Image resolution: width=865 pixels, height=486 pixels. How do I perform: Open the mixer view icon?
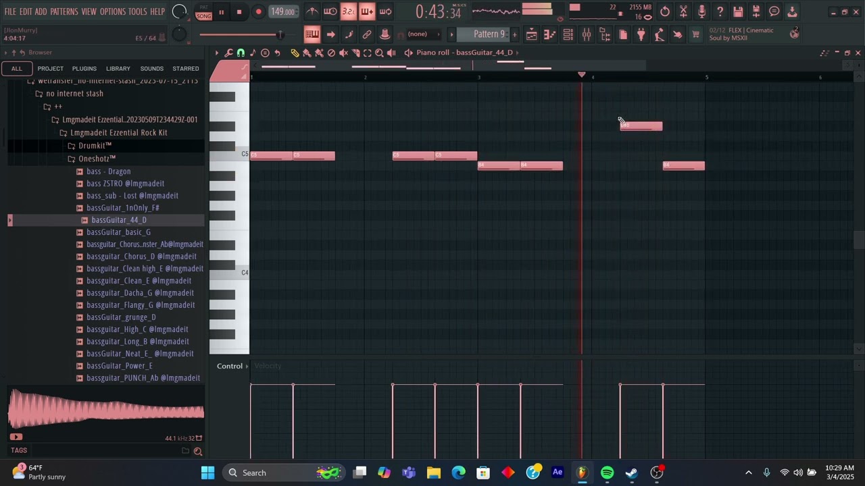[587, 34]
